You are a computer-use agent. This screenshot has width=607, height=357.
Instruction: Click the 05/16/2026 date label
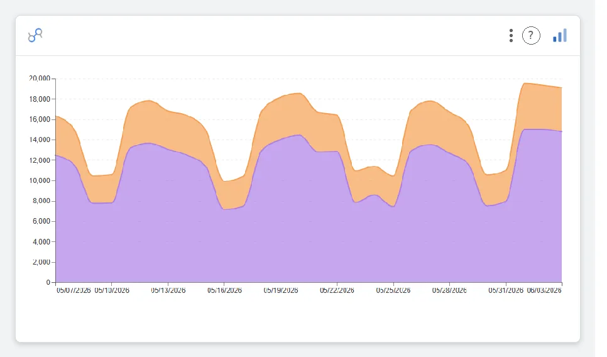224,290
